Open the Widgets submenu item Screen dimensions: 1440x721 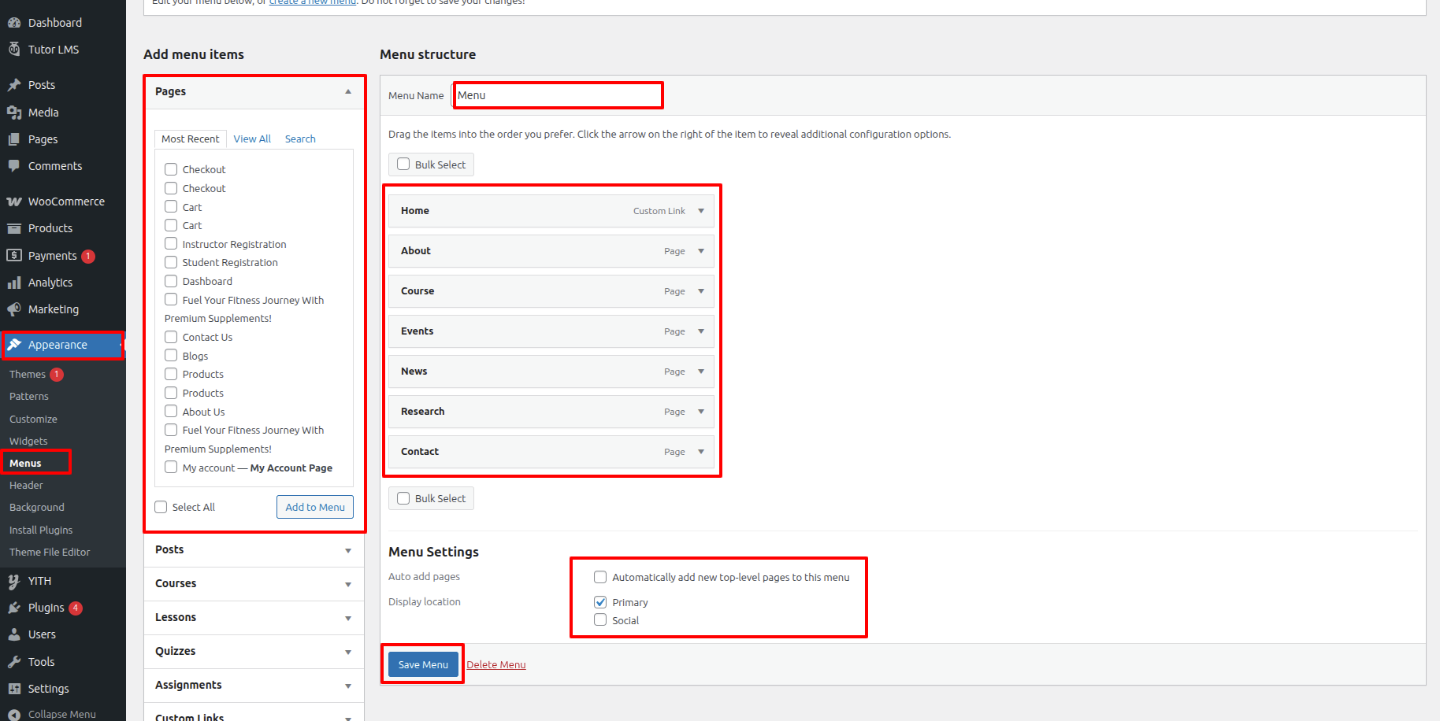click(28, 442)
